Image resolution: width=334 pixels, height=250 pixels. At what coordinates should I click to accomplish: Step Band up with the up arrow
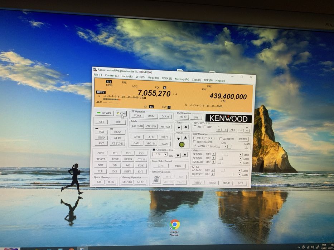click(x=185, y=127)
